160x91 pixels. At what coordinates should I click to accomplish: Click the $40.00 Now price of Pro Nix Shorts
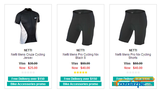click(138, 68)
